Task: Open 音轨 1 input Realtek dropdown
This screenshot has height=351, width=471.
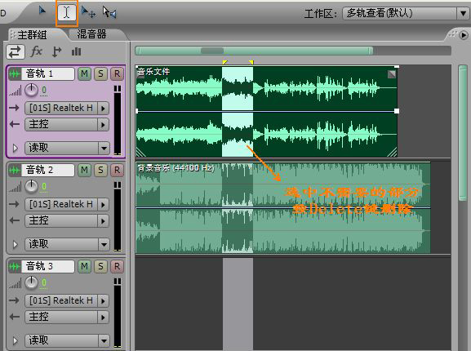Action: point(67,108)
